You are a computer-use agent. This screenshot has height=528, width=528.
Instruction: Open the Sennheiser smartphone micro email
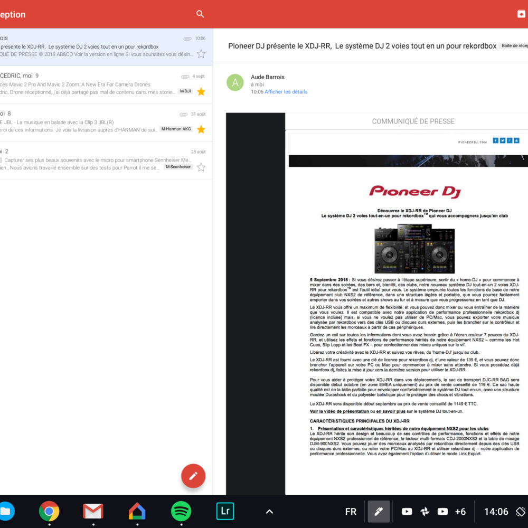[x=106, y=160]
